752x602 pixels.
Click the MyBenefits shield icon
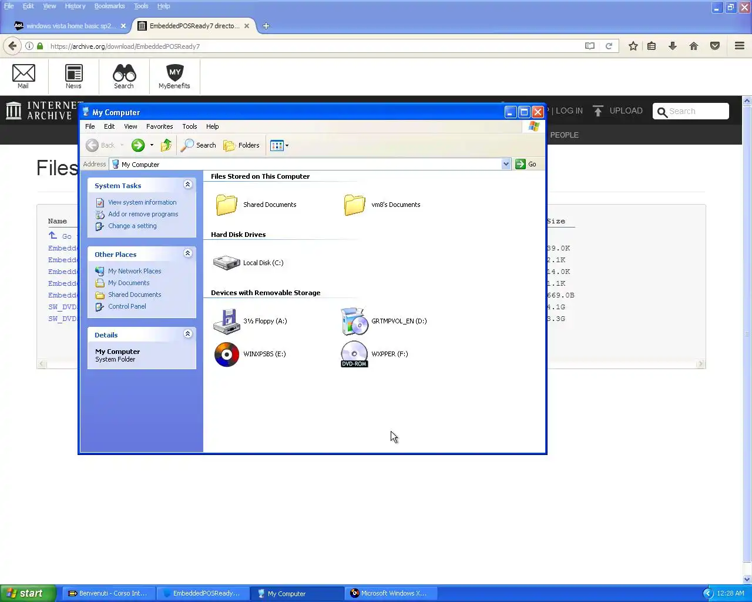[x=174, y=76]
